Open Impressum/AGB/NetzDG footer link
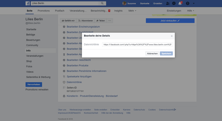 pos(69,113)
